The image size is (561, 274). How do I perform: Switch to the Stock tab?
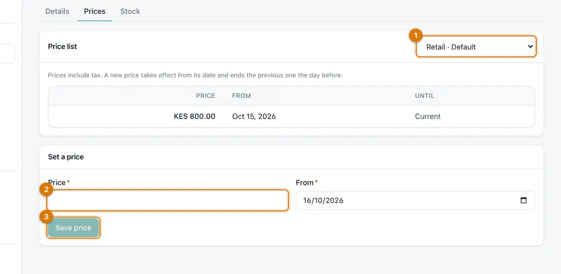[x=130, y=11]
